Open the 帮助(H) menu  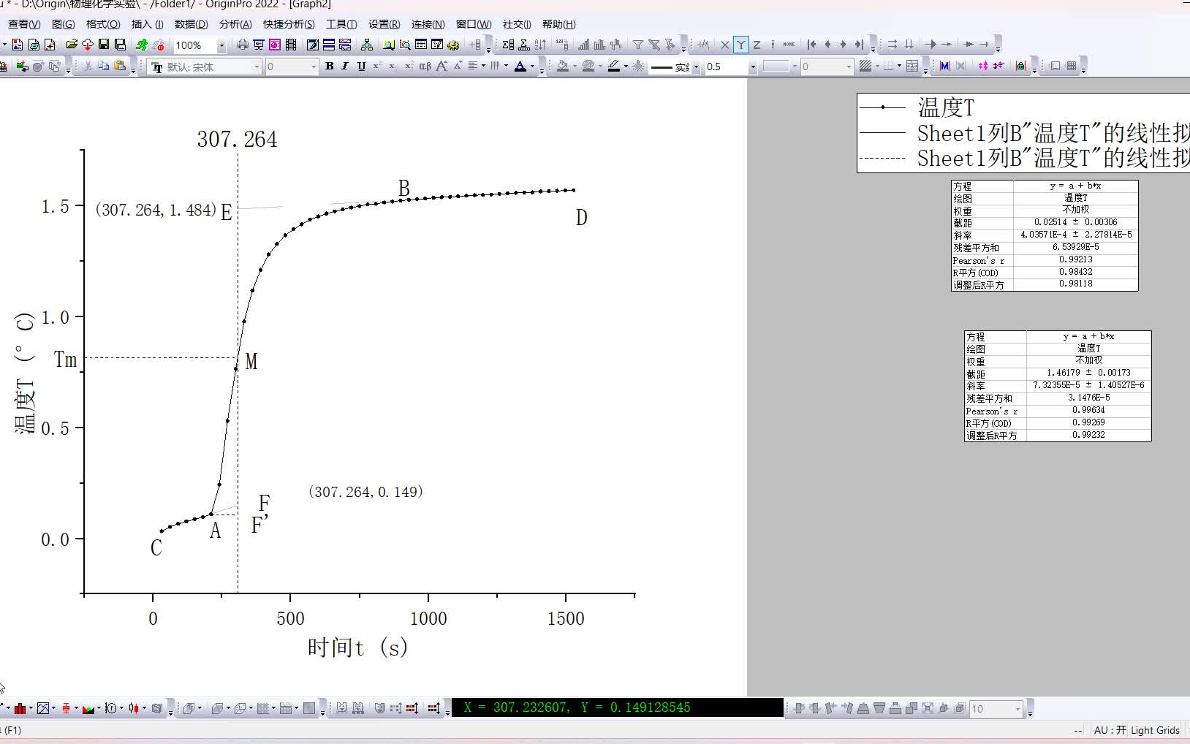point(559,24)
